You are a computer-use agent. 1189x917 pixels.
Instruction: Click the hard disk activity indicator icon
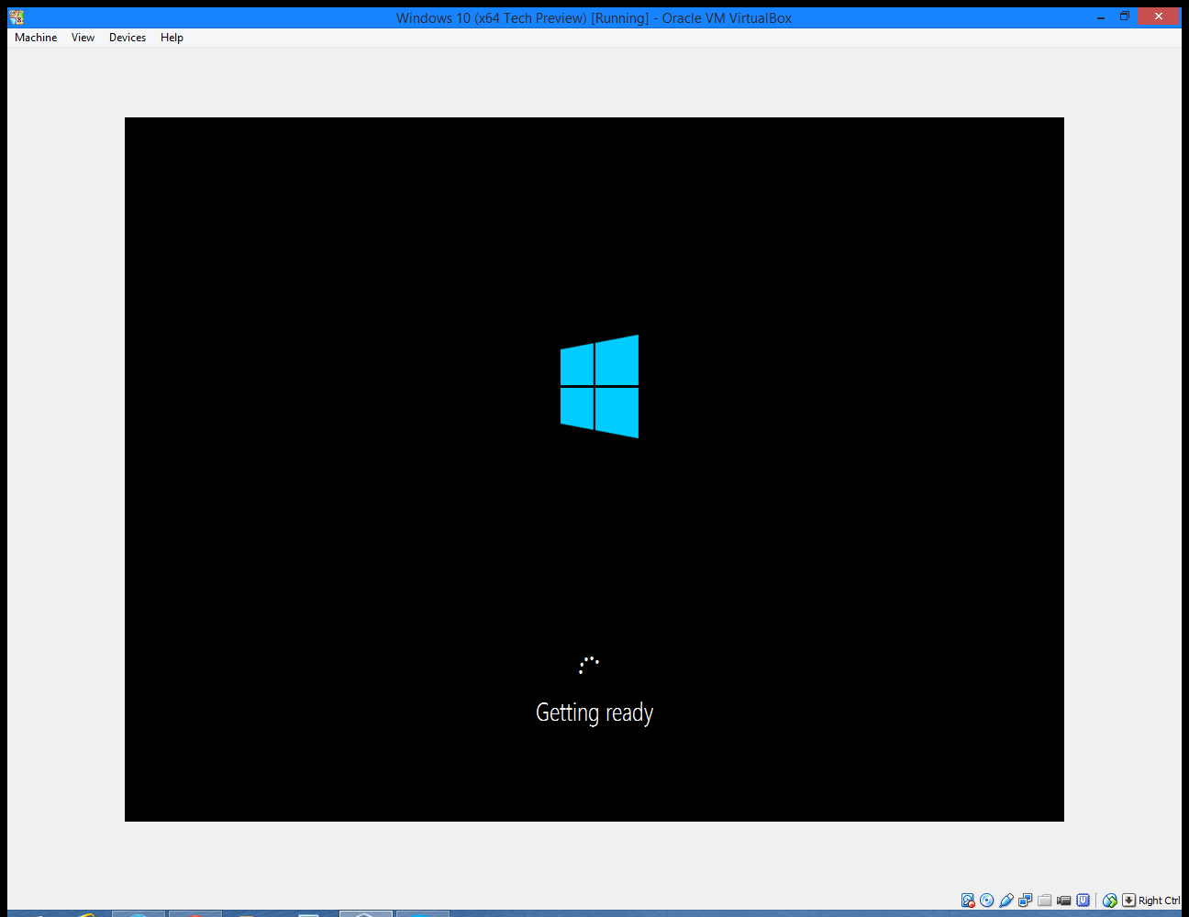coord(968,900)
